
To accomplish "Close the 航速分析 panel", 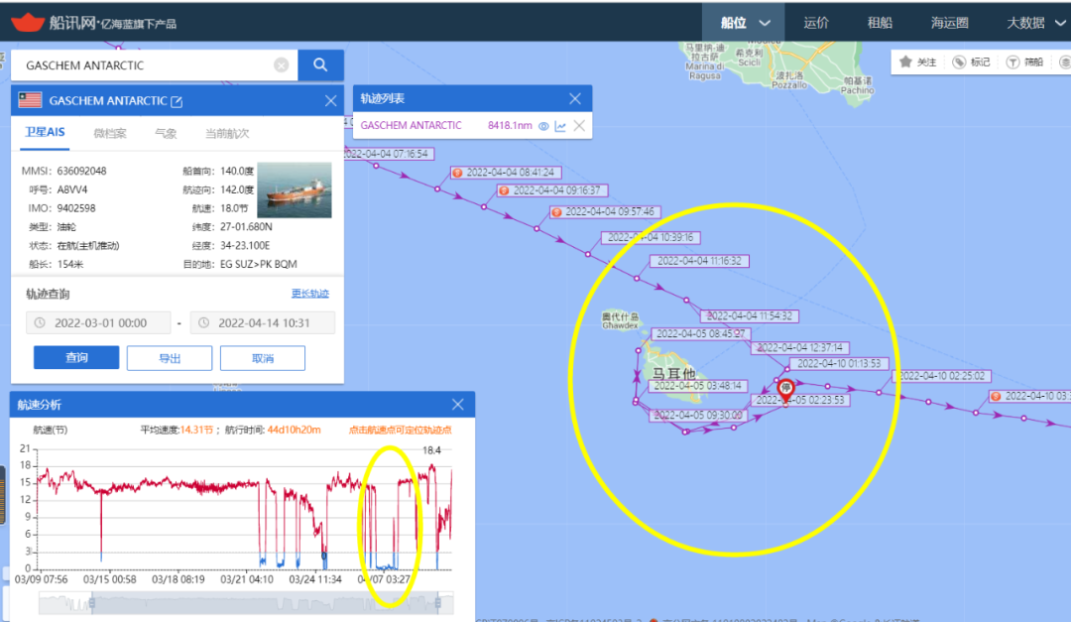I will point(457,405).
